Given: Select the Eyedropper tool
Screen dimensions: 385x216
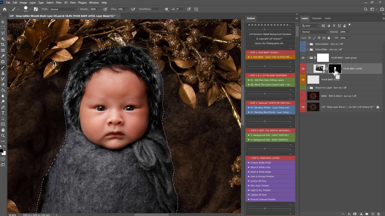Looking at the screenshot, I should pos(3,56).
